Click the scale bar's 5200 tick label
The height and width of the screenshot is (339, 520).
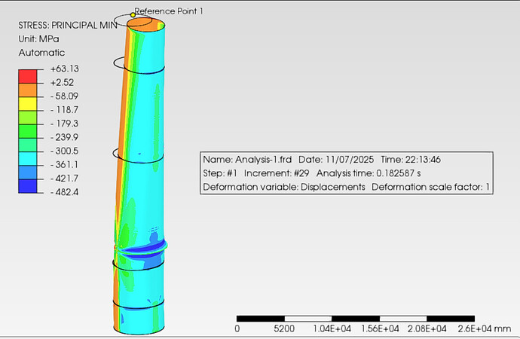tap(284, 328)
